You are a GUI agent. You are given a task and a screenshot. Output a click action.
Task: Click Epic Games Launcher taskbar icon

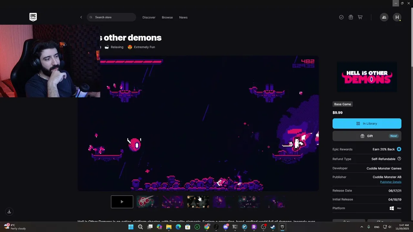pyautogui.click(x=282, y=227)
